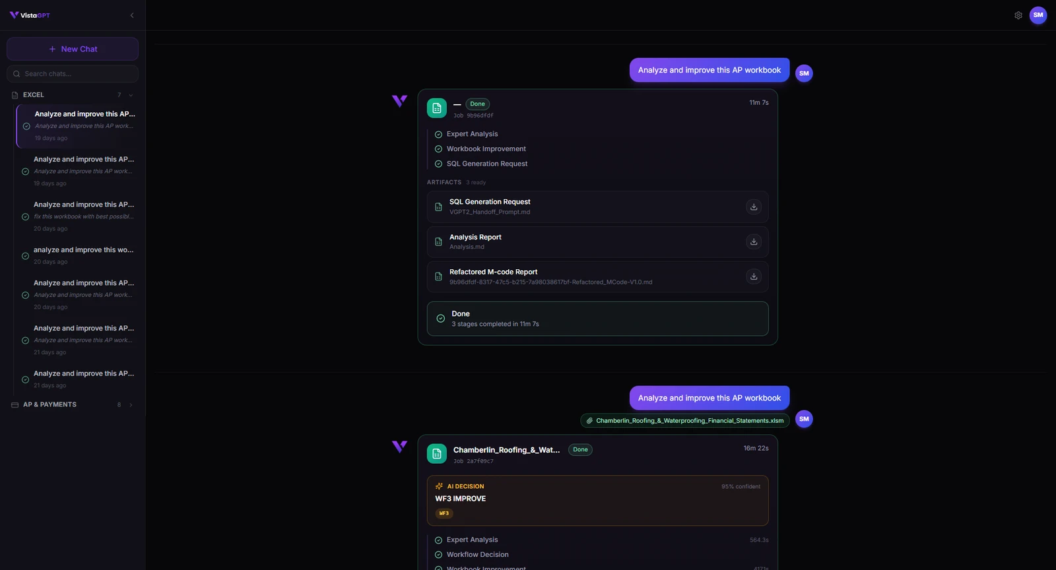
Task: Collapse the EXCEL chat group
Action: (x=131, y=95)
